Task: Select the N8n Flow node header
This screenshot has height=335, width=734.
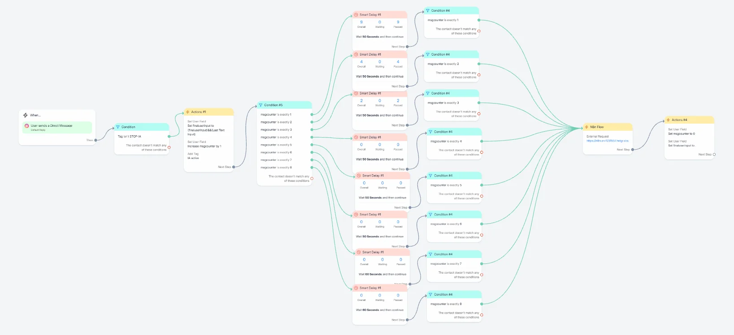Action: click(x=608, y=127)
